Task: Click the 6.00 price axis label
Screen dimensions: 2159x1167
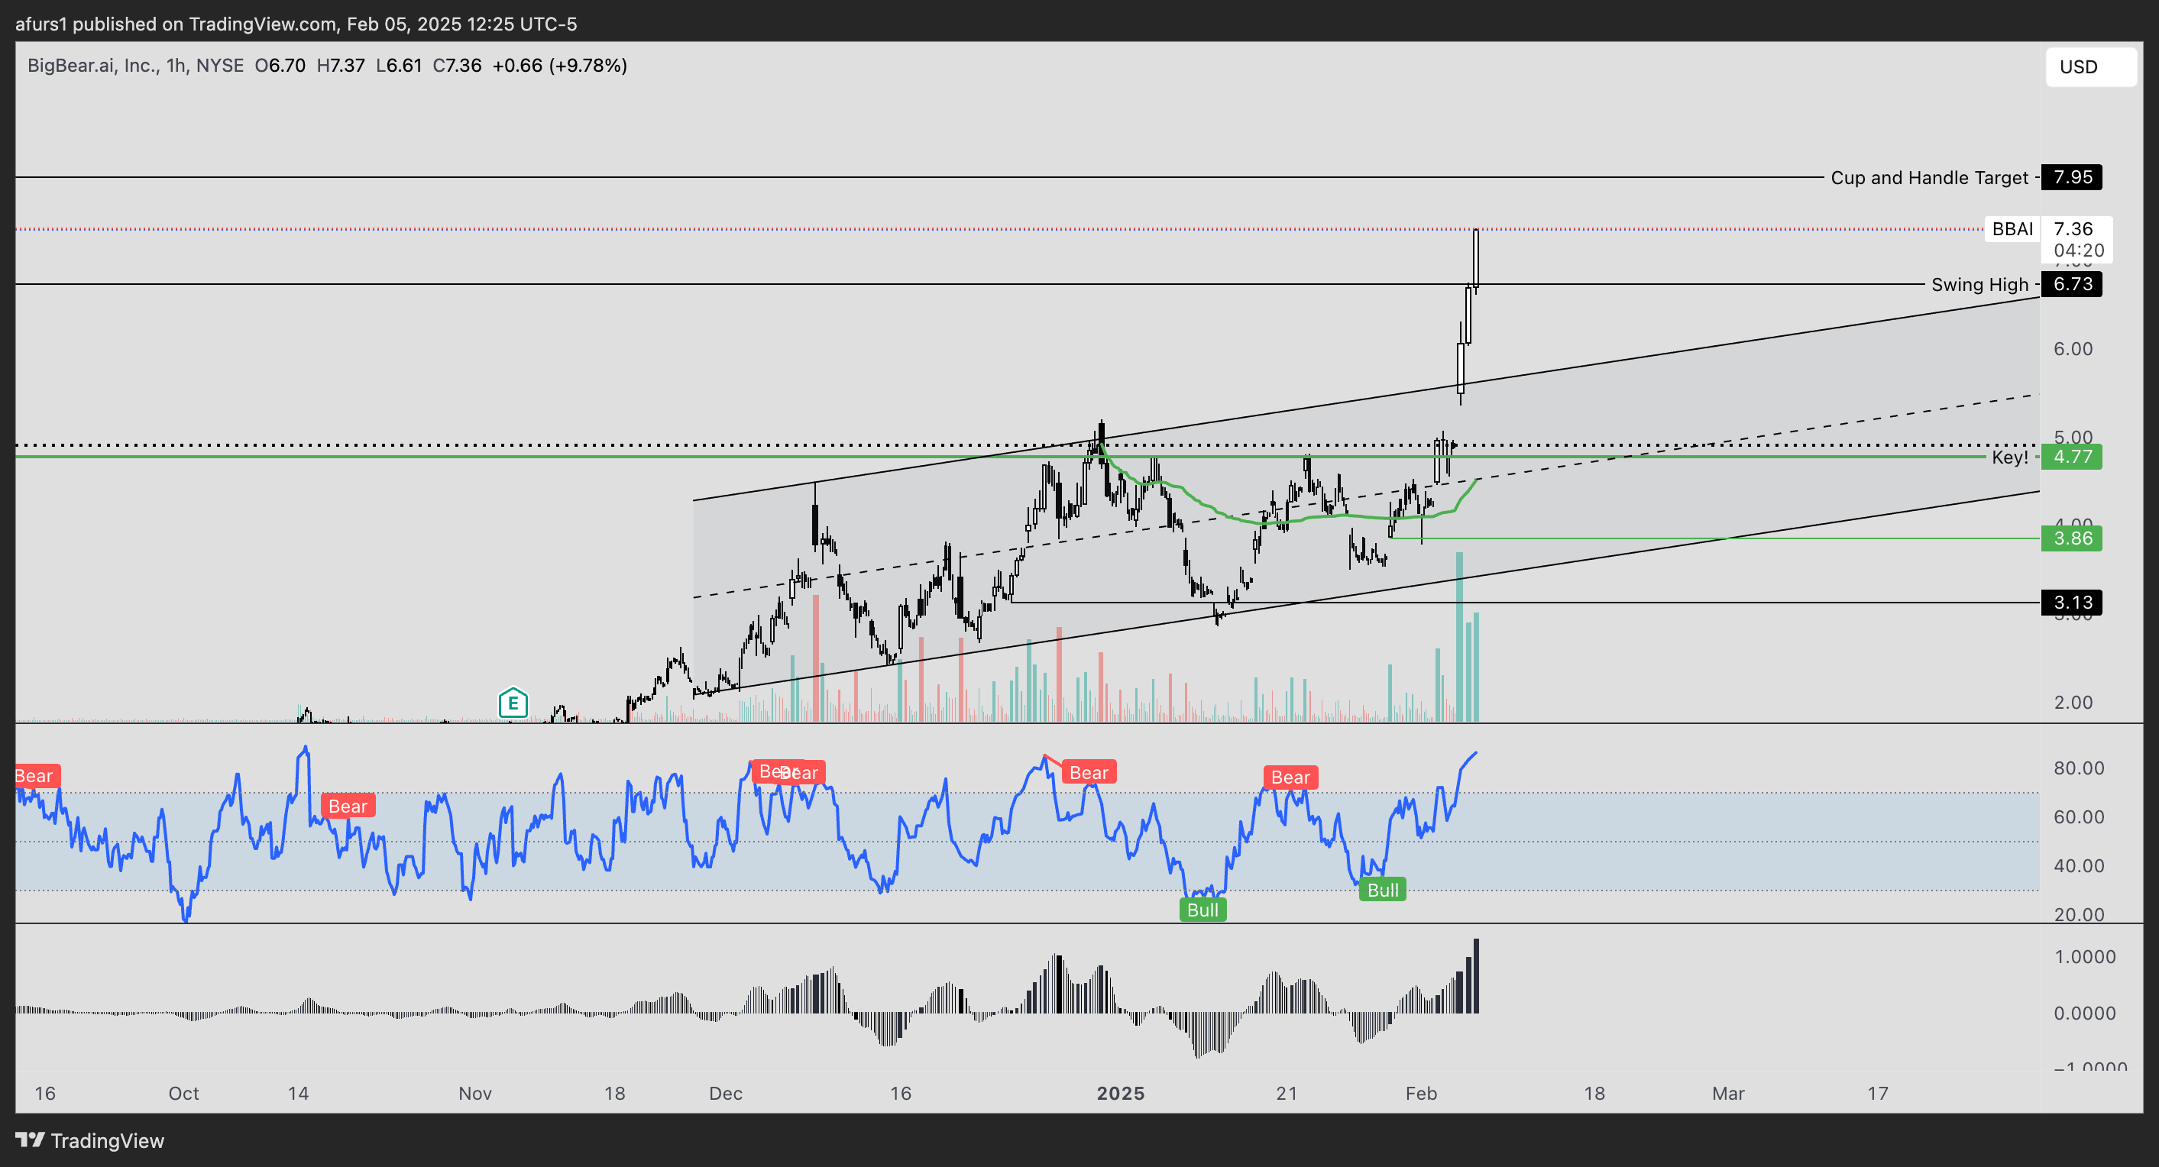Action: 2073,348
